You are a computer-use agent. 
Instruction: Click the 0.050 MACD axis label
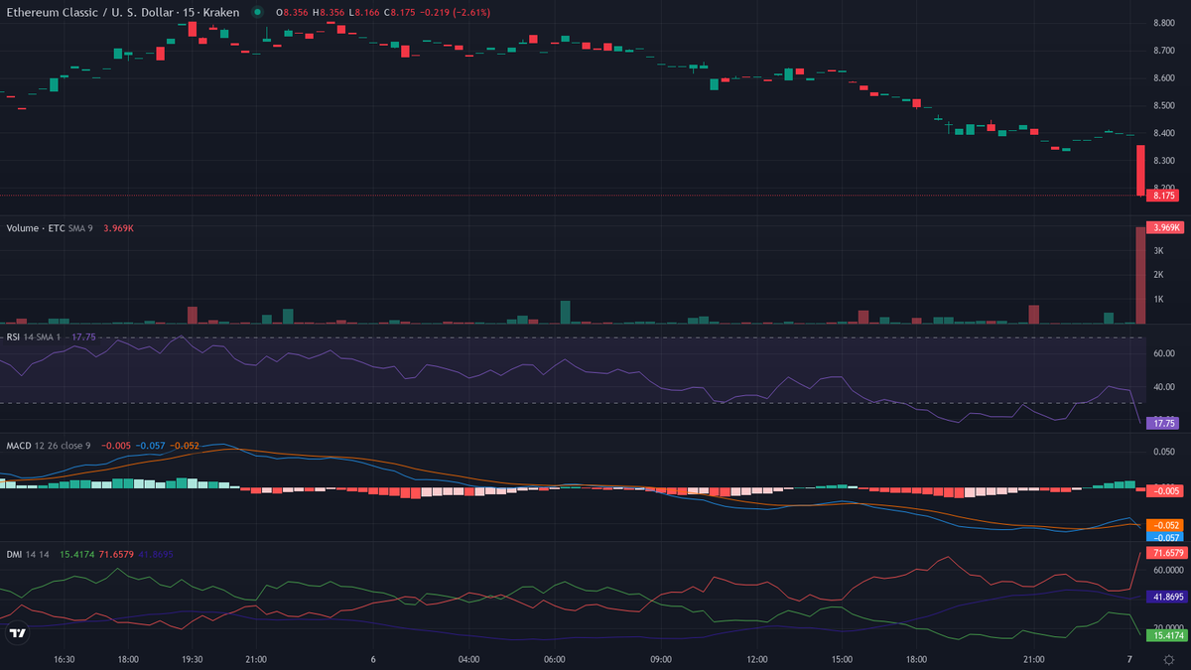click(1164, 452)
